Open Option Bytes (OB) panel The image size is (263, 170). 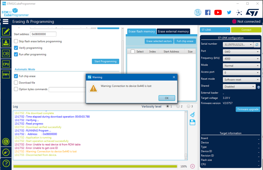(6, 54)
